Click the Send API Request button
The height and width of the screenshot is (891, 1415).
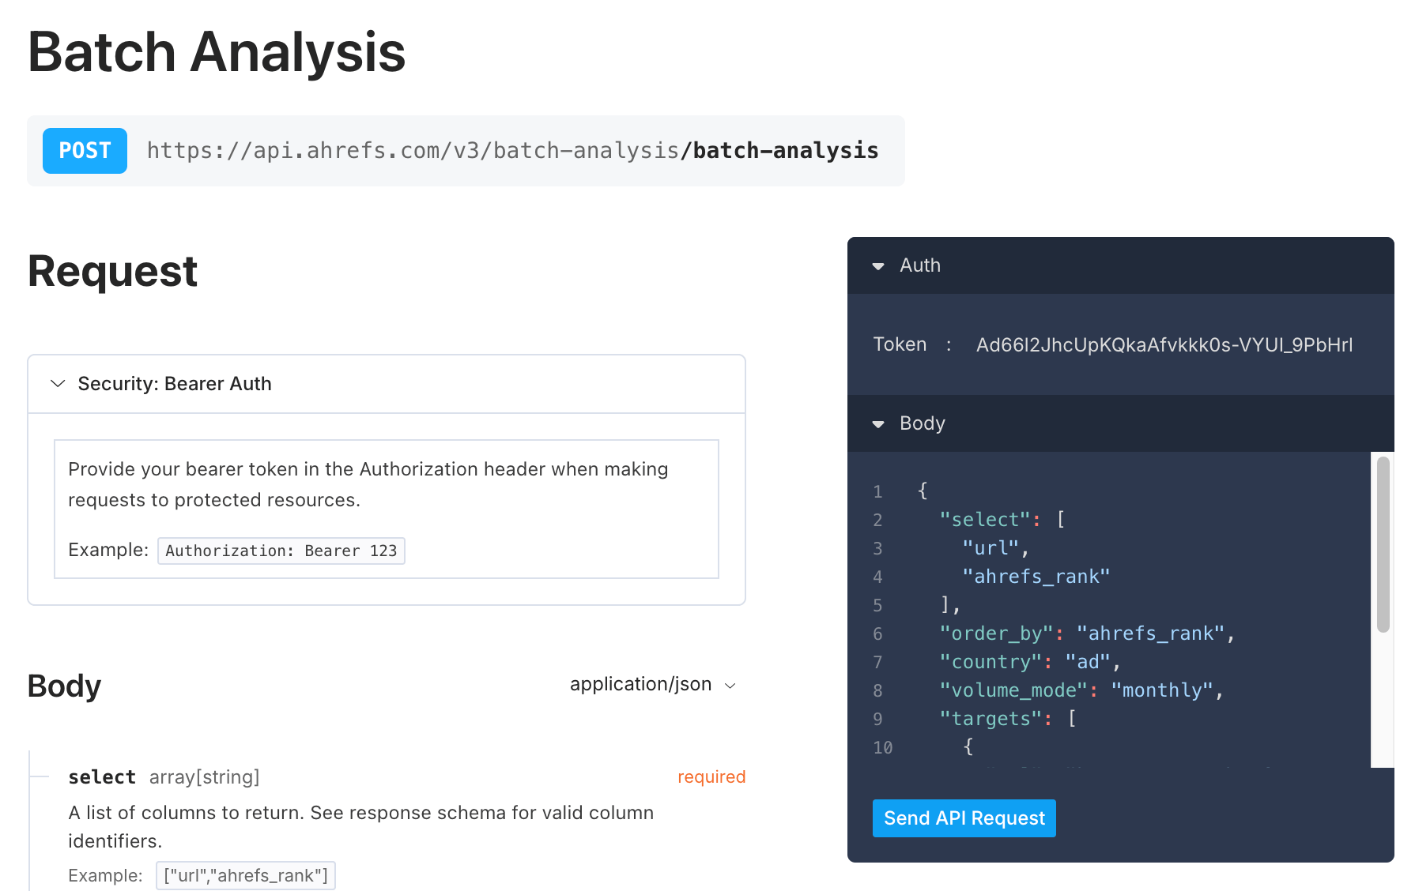[964, 818]
